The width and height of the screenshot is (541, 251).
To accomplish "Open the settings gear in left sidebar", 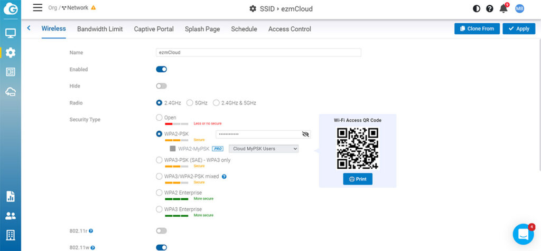I will [11, 52].
